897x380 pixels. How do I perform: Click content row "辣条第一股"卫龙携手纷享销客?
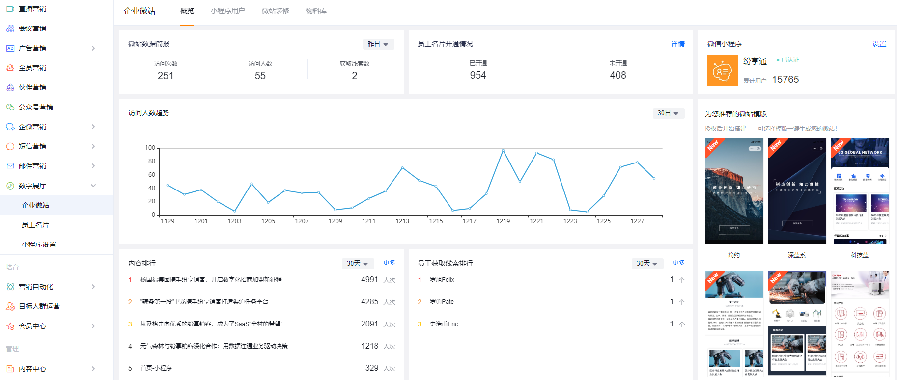pyautogui.click(x=261, y=302)
